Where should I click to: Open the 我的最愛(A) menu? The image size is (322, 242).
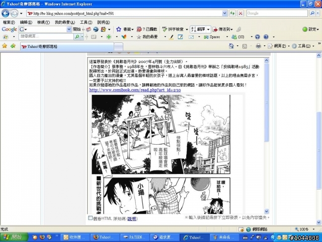(65, 22)
